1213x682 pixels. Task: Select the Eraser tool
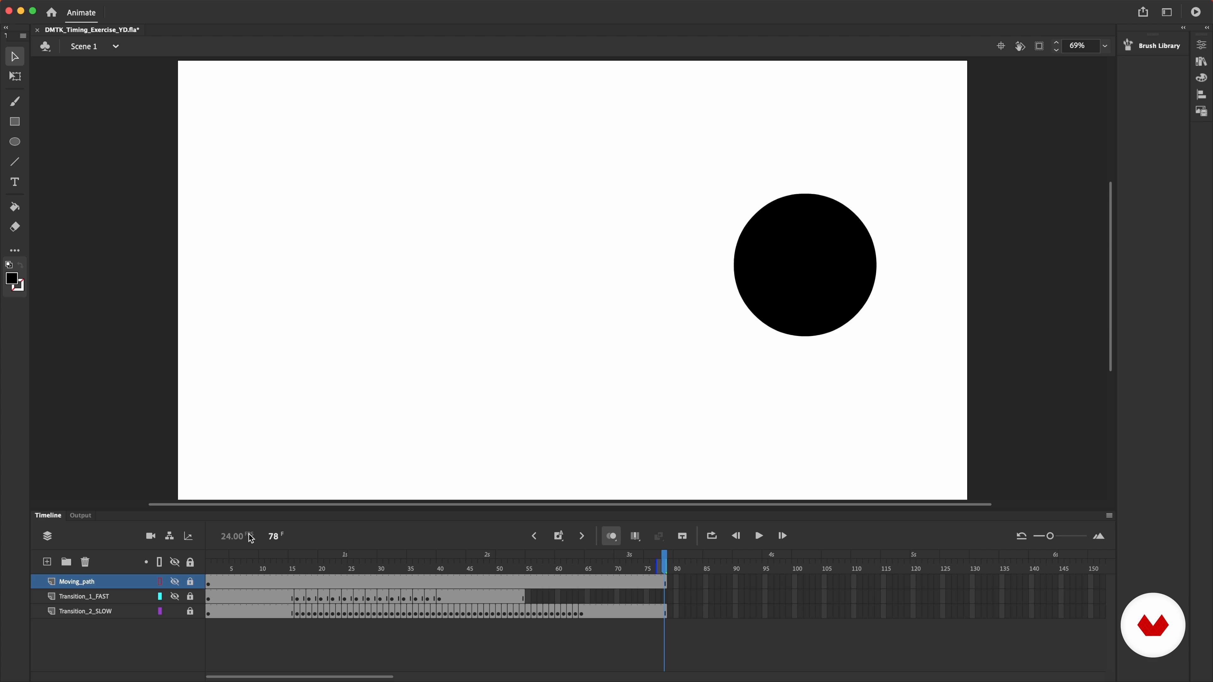[15, 227]
